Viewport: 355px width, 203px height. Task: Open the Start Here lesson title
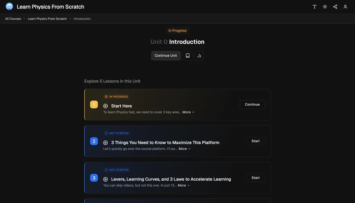(121, 106)
